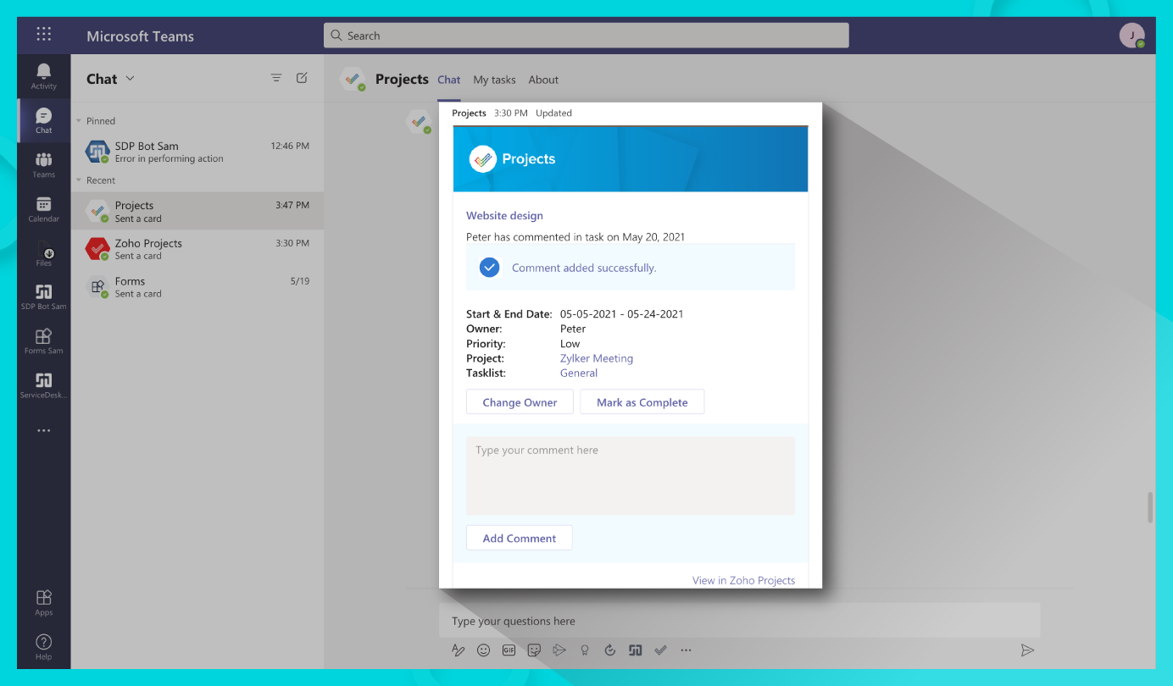Open the Calendar view
The height and width of the screenshot is (686, 1173).
click(44, 208)
